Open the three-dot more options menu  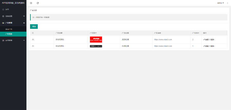[x=227, y=3]
